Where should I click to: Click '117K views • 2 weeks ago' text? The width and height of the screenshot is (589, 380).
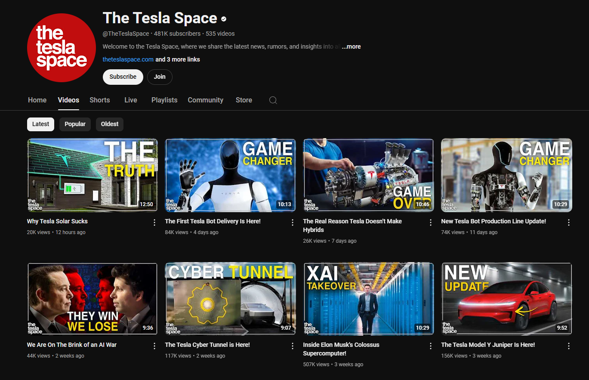click(195, 356)
